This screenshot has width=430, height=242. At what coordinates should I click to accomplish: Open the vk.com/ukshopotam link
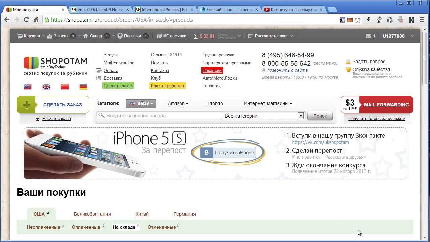click(320, 142)
